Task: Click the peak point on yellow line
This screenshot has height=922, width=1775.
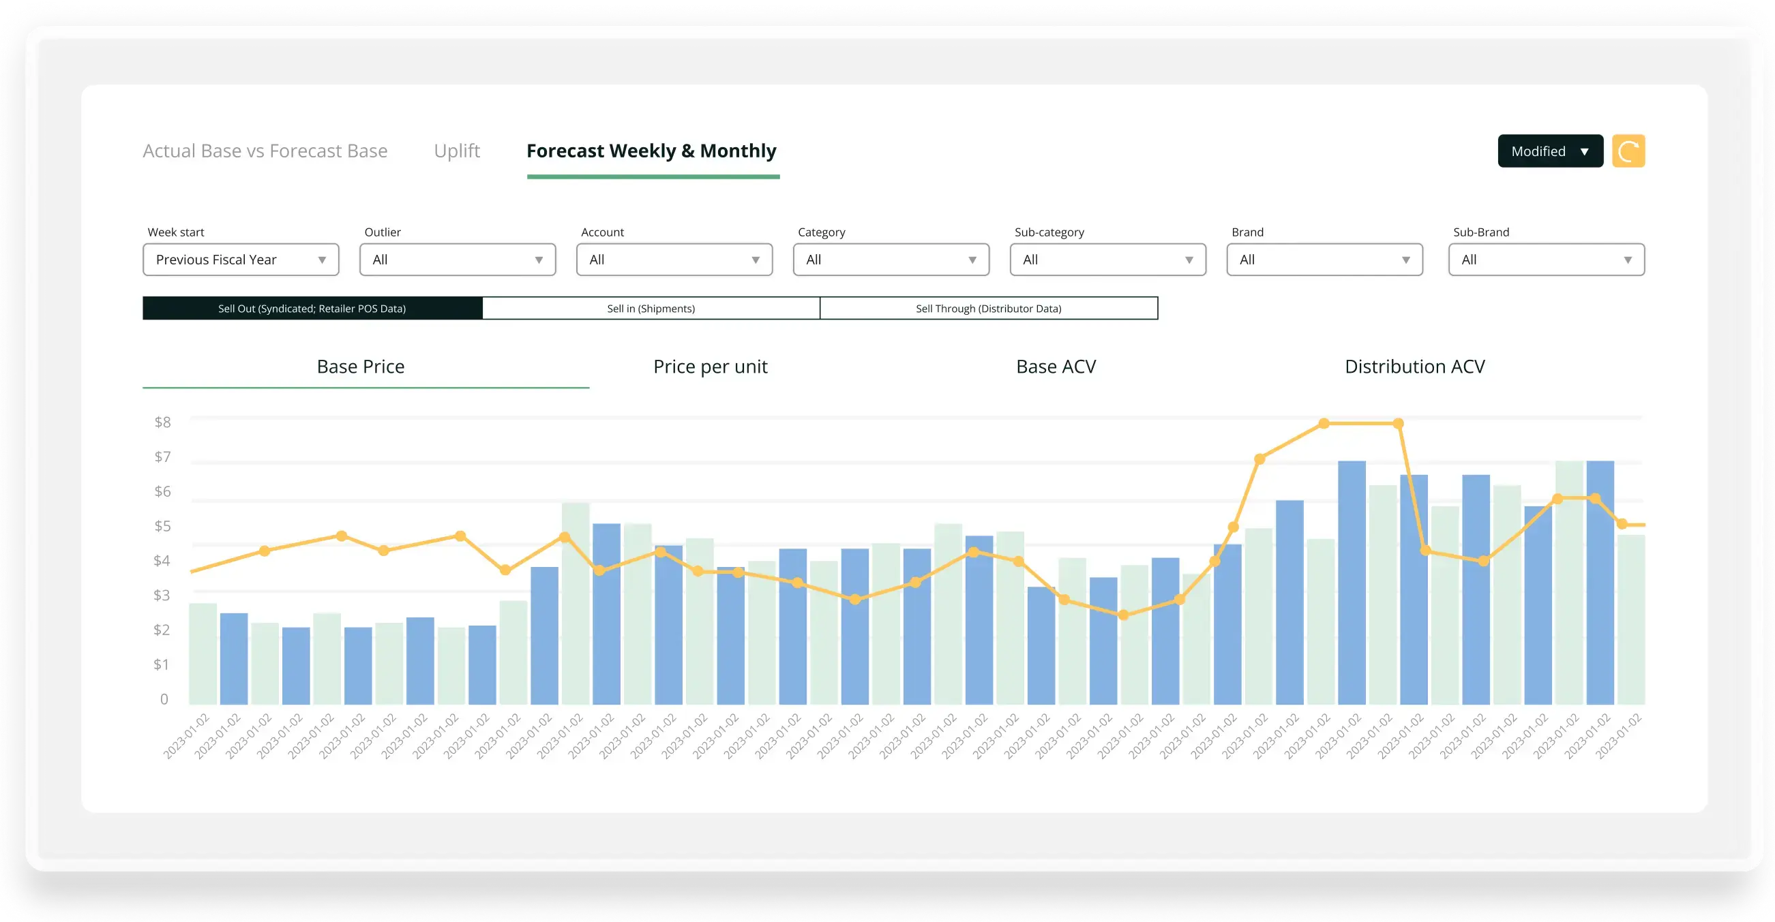Action: pyautogui.click(x=1324, y=423)
